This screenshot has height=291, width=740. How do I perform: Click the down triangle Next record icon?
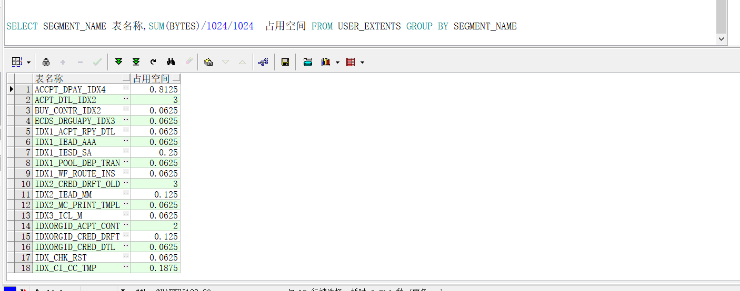226,62
